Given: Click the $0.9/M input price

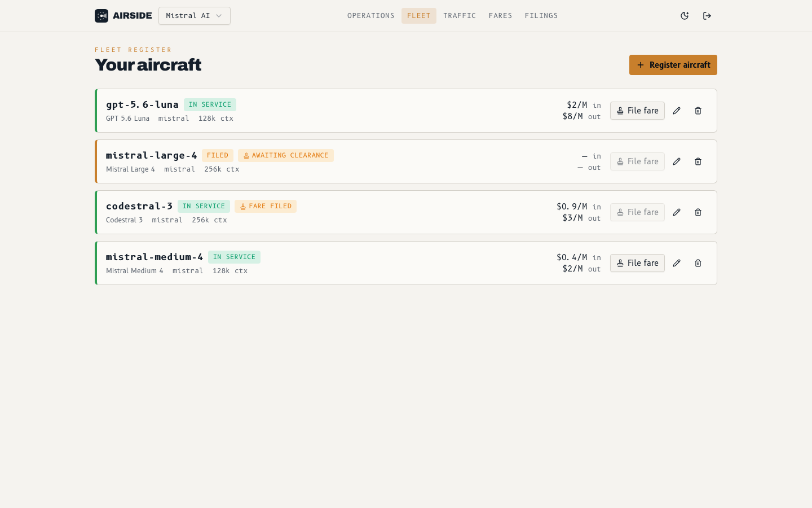Looking at the screenshot, I should click(572, 207).
